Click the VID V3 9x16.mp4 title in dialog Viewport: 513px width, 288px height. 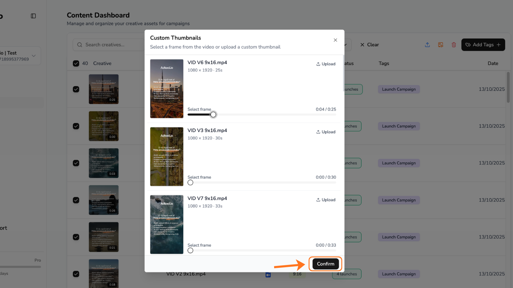[x=207, y=130]
